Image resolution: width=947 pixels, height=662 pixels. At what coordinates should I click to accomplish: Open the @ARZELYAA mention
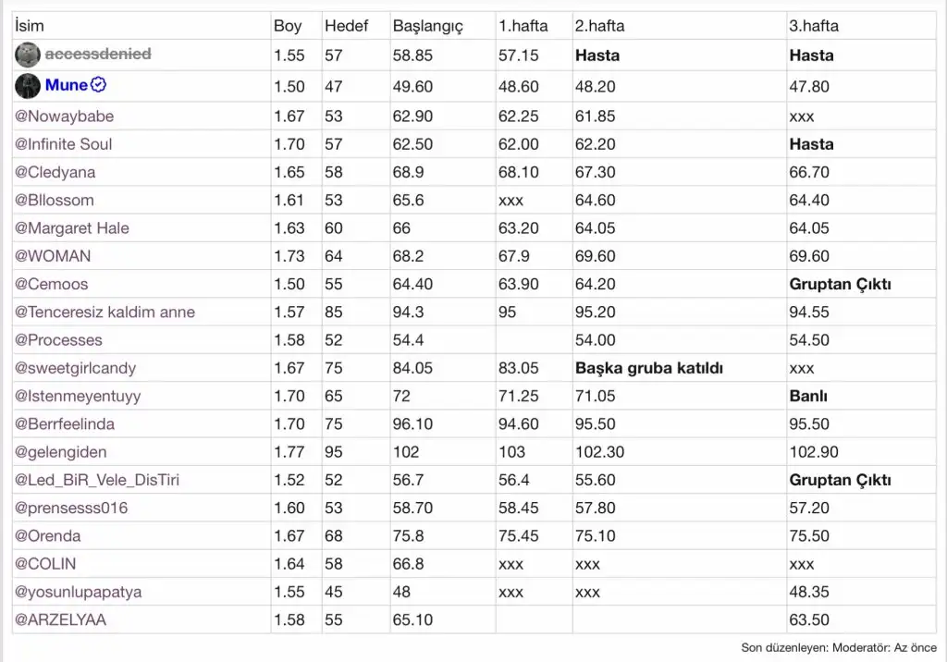point(60,619)
